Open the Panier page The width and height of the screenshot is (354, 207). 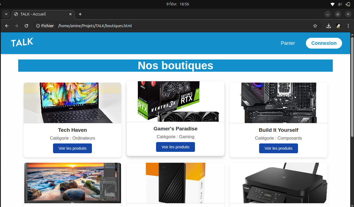coord(288,43)
